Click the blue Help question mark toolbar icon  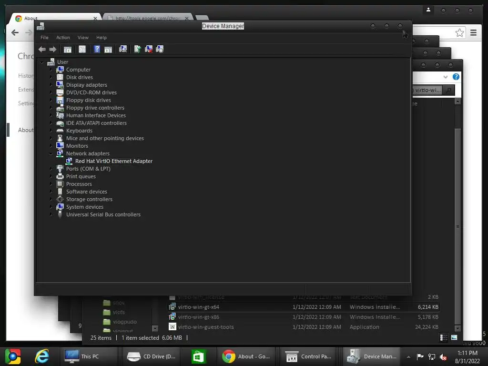click(97, 49)
